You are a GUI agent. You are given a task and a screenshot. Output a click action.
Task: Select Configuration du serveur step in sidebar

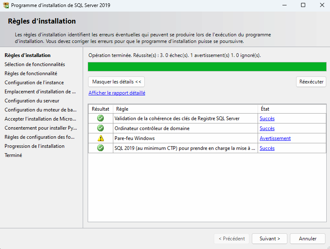coord(32,101)
